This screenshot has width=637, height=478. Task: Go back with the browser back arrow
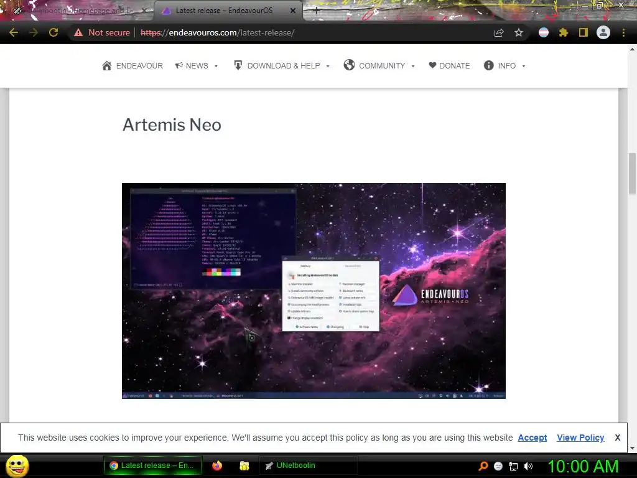click(14, 32)
